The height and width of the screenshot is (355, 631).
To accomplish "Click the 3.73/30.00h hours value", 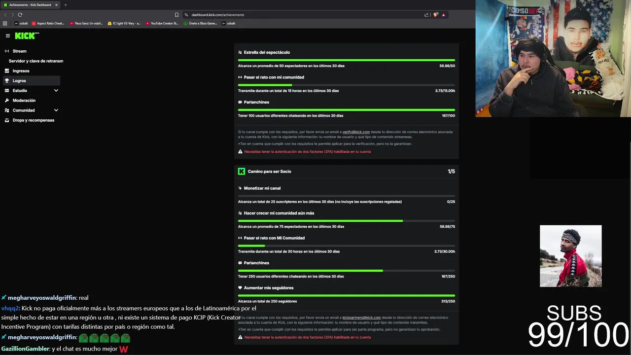I will 445,251.
